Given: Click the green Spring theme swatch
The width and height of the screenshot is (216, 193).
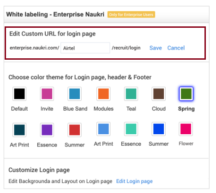Looking at the screenshot, I should [186, 93].
